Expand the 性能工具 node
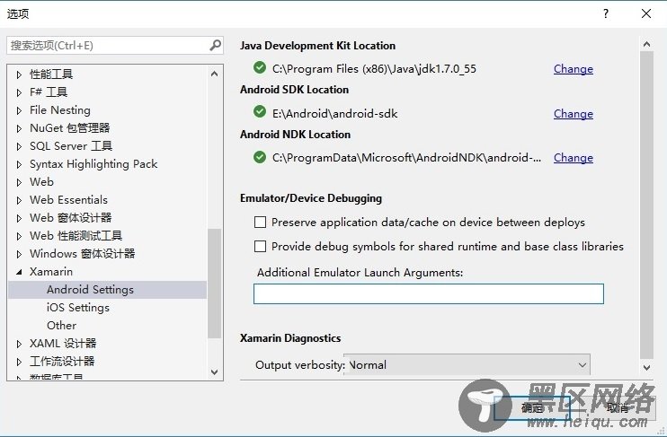Image resolution: width=667 pixels, height=437 pixels. [x=19, y=74]
